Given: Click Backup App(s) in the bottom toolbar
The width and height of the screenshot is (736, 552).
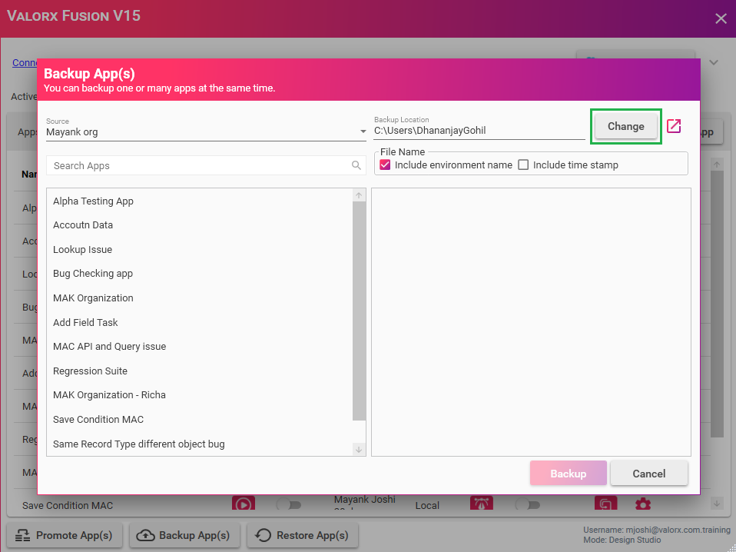Looking at the screenshot, I should [x=184, y=535].
